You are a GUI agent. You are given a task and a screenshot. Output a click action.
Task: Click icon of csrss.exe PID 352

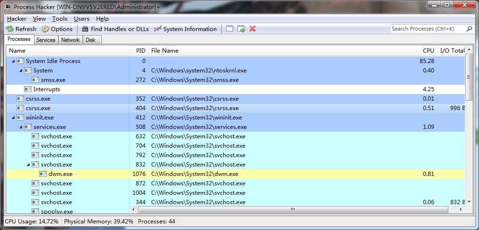[20, 99]
